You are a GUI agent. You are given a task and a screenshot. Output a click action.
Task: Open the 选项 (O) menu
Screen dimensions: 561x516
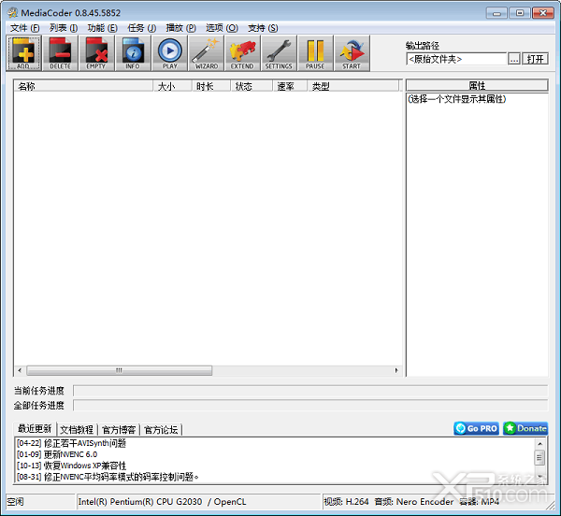pos(222,28)
